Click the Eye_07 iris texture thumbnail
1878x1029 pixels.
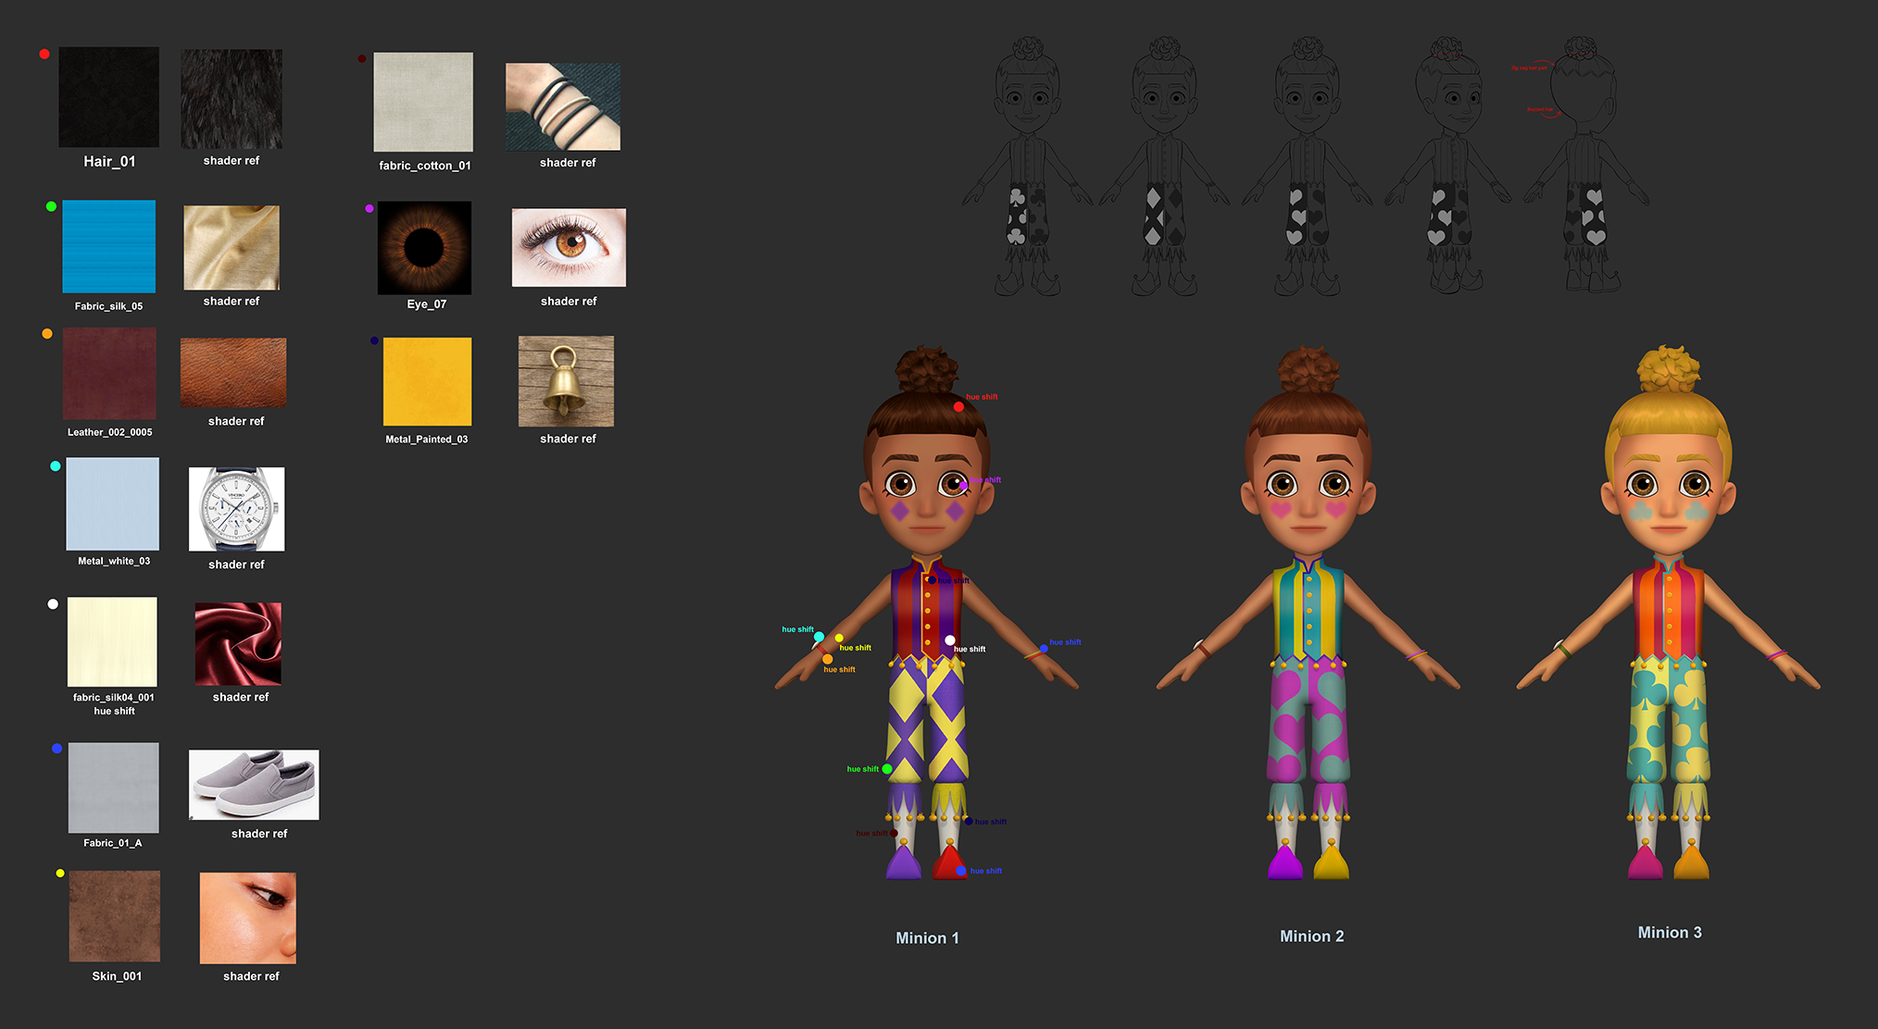tap(424, 247)
